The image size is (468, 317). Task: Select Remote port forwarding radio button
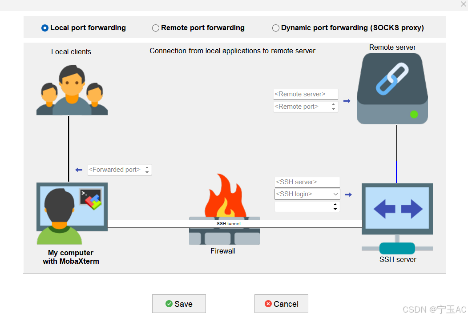[x=156, y=28]
